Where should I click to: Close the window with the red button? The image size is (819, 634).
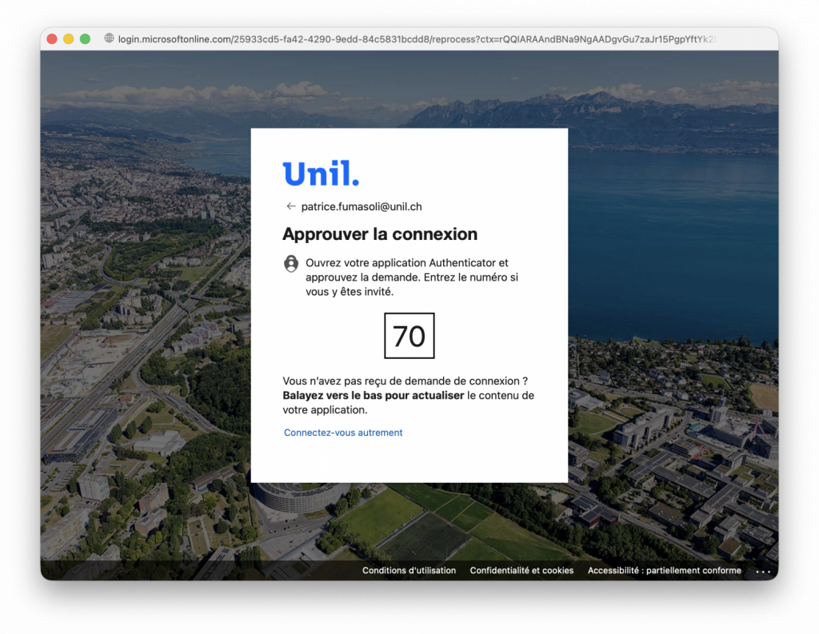click(x=52, y=38)
